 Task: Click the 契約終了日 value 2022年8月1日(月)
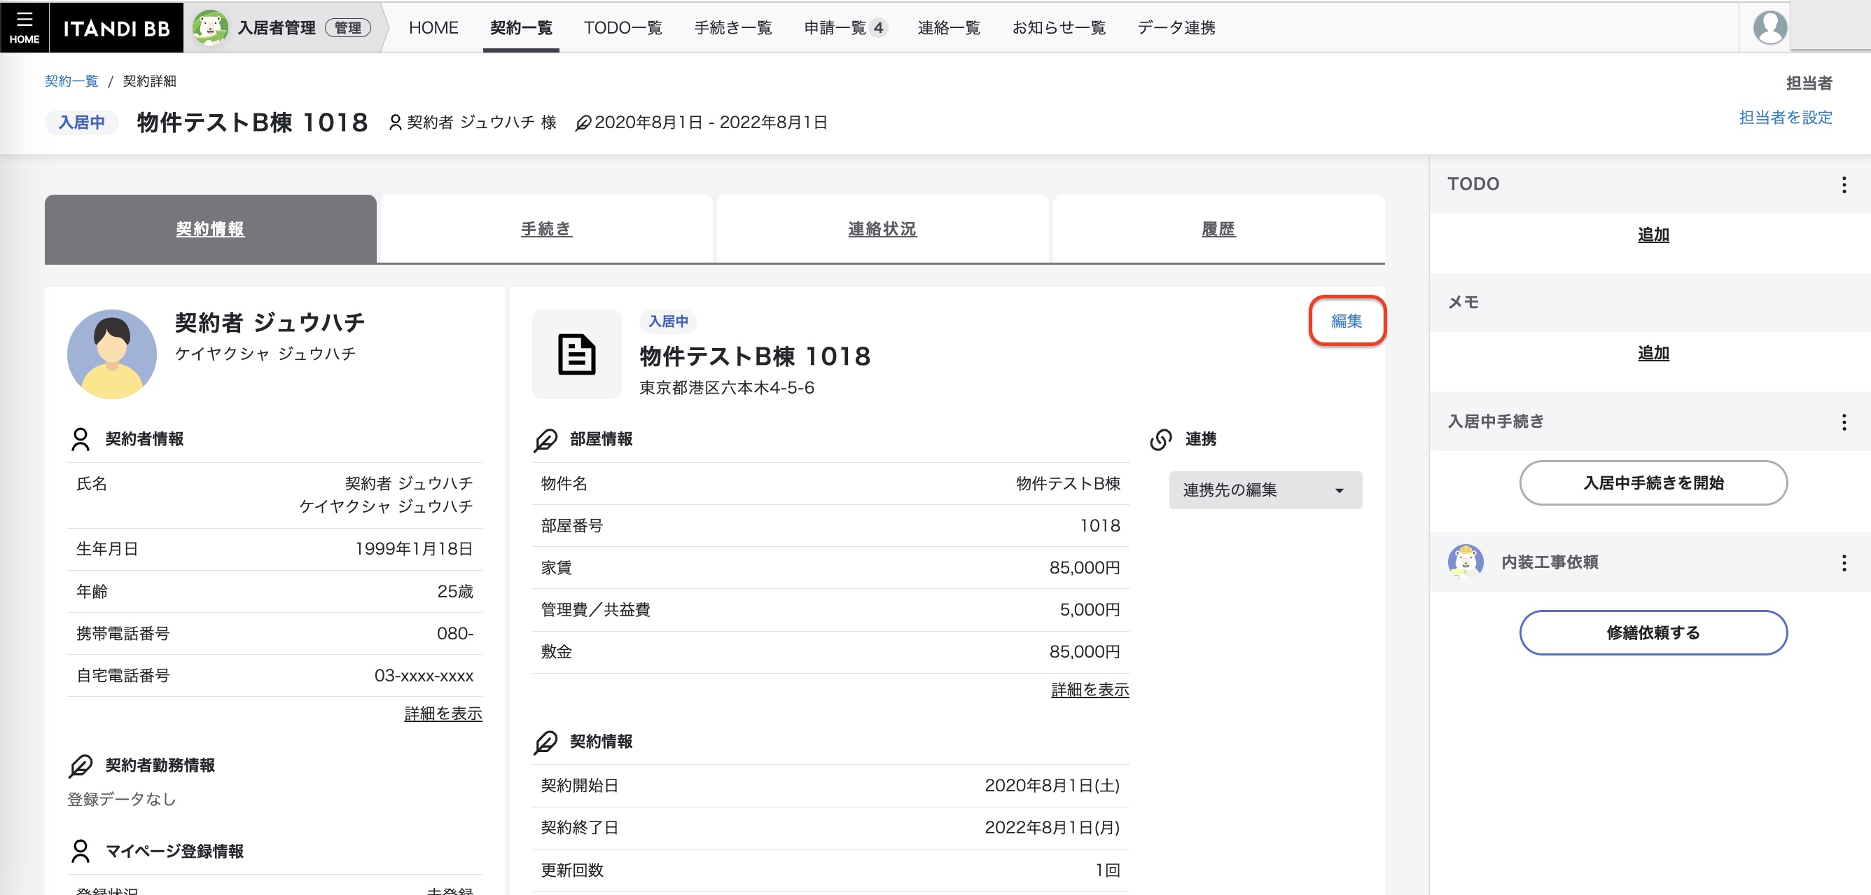(x=1052, y=828)
